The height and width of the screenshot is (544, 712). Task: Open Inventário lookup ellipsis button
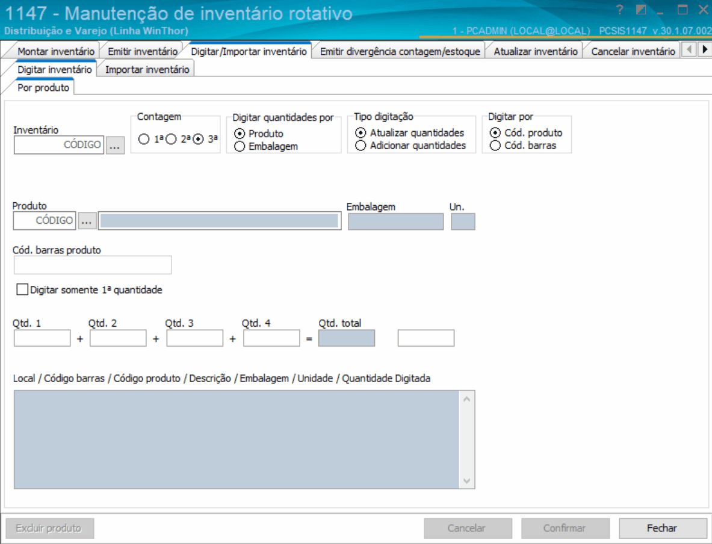coord(116,145)
